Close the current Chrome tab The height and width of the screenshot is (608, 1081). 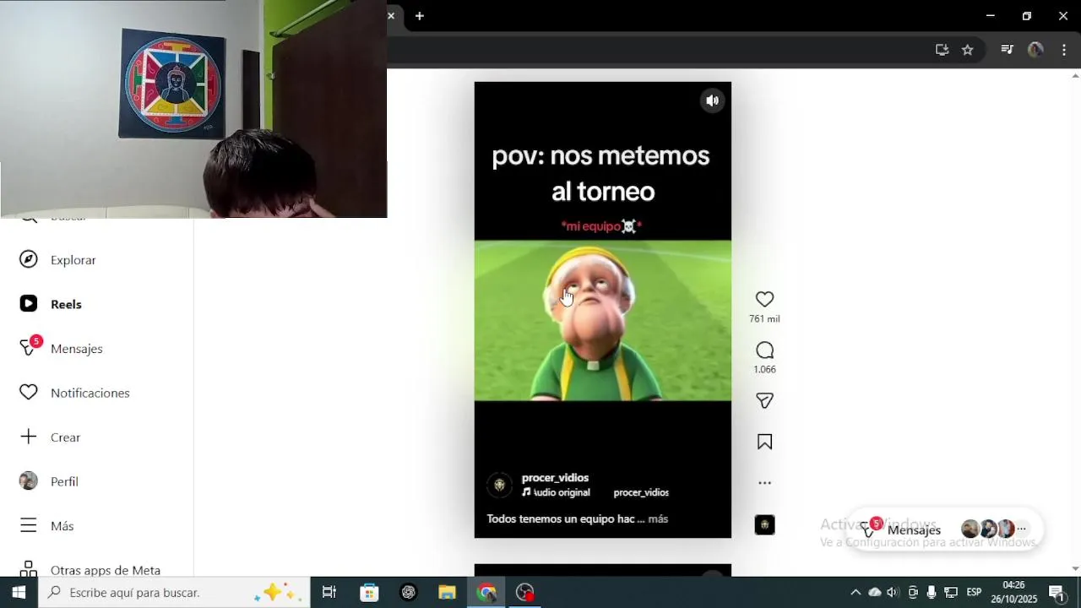(391, 15)
